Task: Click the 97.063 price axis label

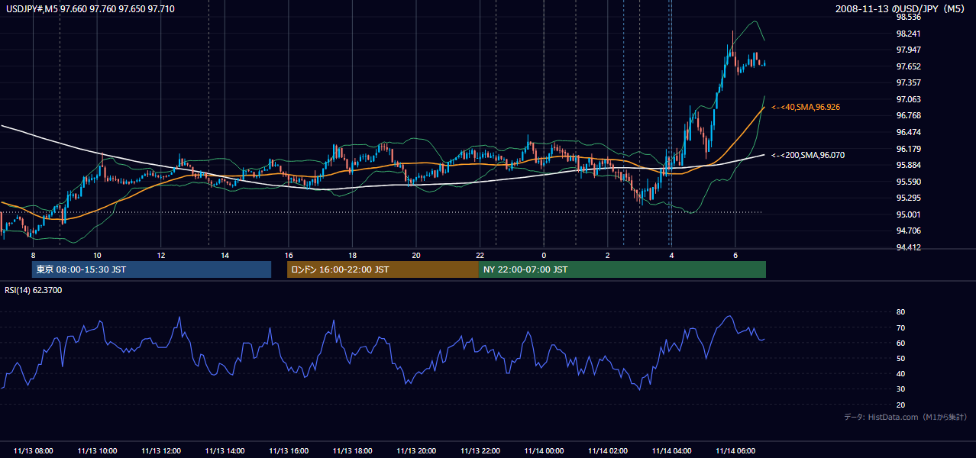Action: (x=908, y=99)
